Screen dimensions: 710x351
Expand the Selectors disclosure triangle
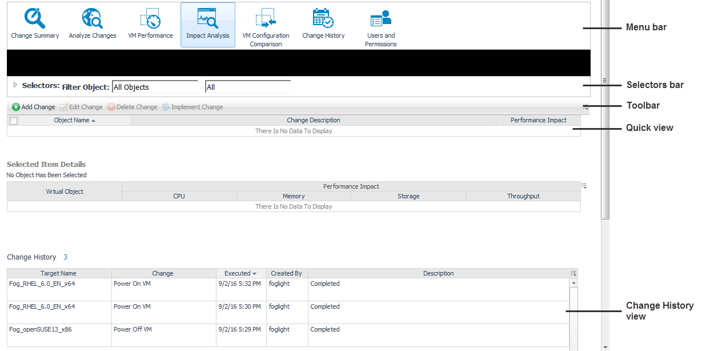click(15, 85)
